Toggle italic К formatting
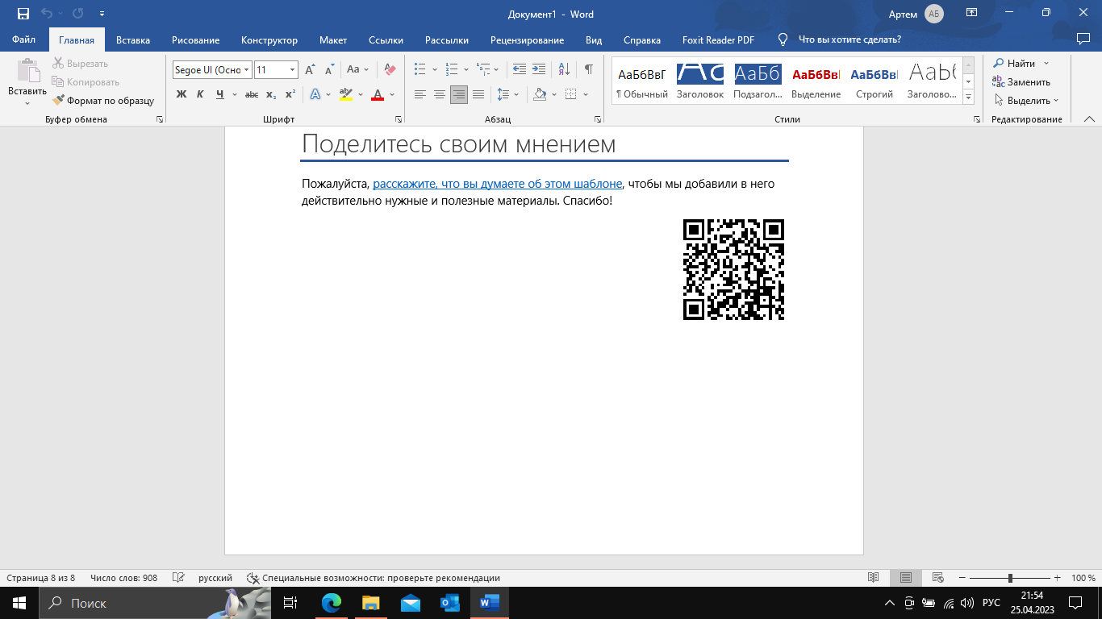Viewport: 1102px width, 619px height. (x=200, y=94)
